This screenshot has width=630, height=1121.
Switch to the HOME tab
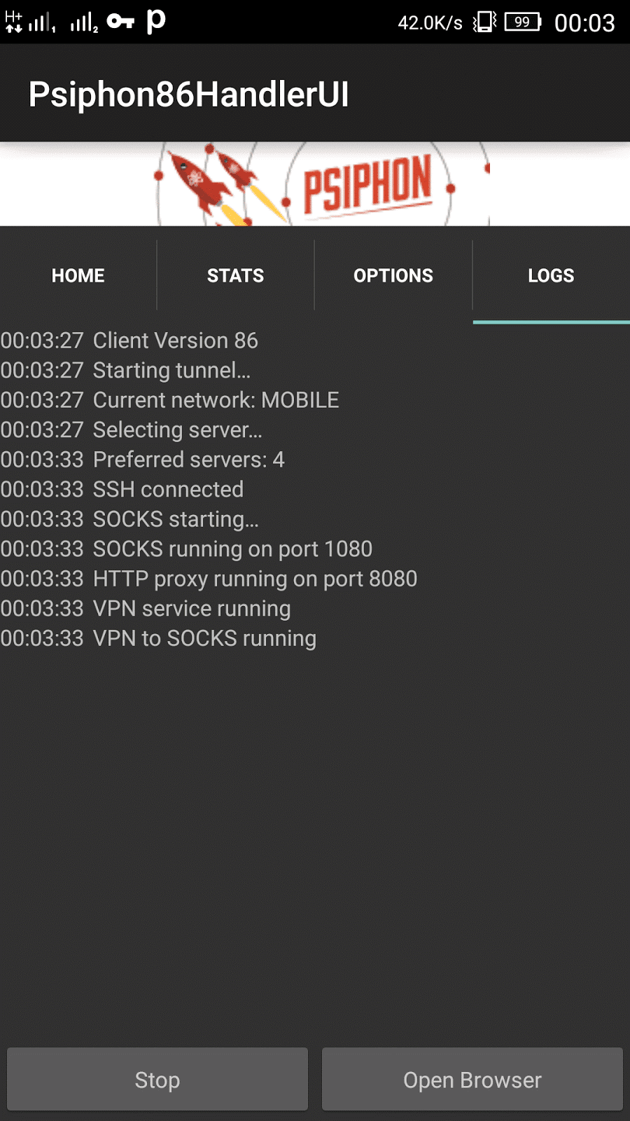tap(78, 275)
